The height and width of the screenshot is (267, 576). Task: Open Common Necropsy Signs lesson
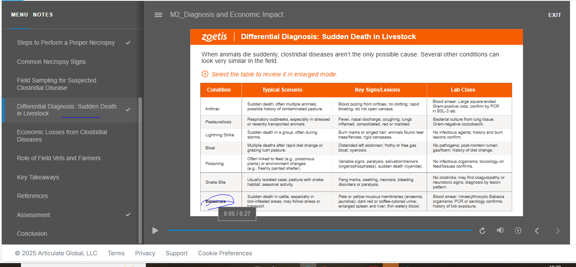(51, 62)
